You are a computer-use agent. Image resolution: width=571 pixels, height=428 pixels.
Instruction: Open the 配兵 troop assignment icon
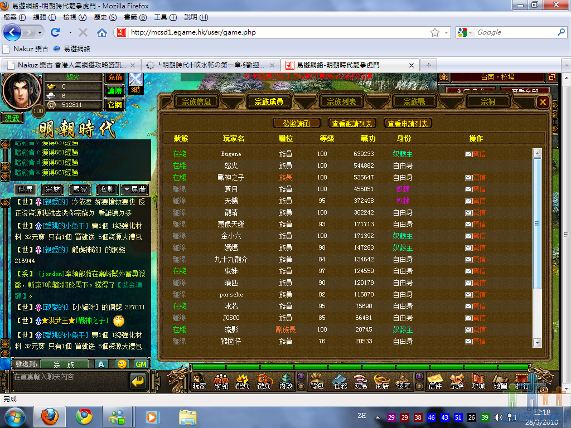pyautogui.click(x=243, y=381)
